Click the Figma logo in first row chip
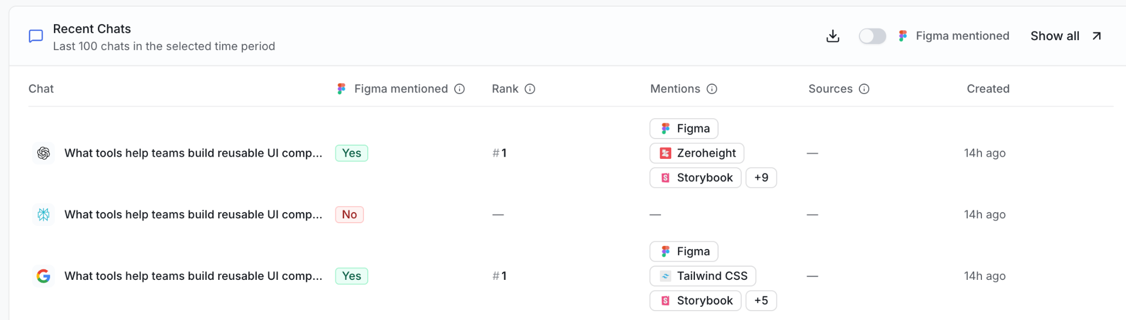This screenshot has height=320, width=1126. point(665,129)
